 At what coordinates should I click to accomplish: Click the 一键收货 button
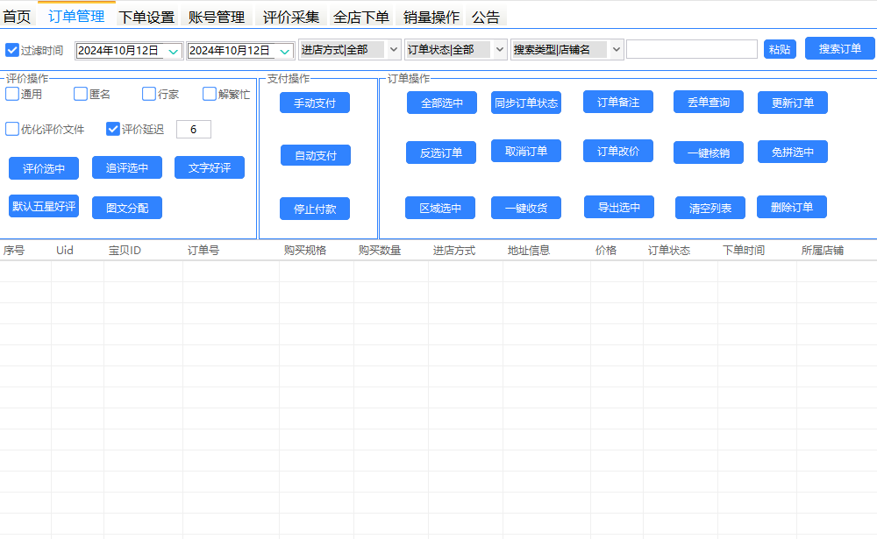click(x=526, y=207)
